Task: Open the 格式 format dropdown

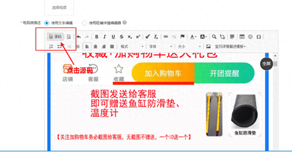Action: 132,47
